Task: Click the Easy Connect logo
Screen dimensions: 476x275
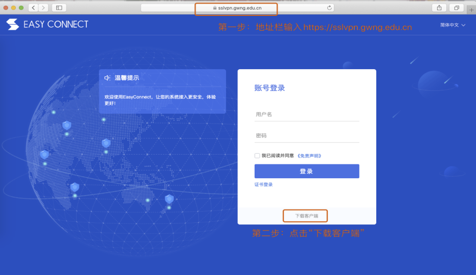Action: point(47,25)
